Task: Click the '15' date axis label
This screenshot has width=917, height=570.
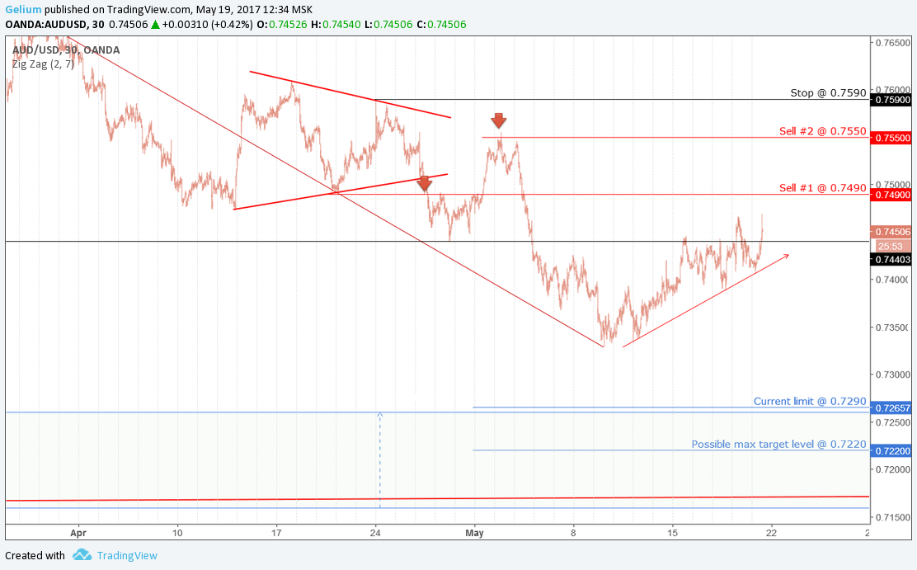Action: pos(673,533)
